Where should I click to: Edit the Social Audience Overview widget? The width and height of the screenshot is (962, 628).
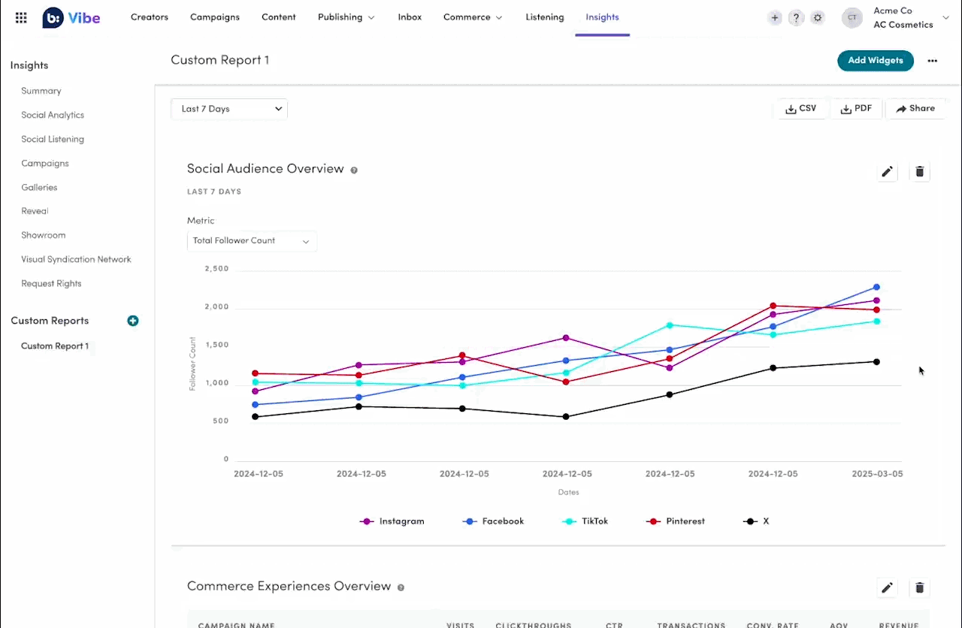887,172
